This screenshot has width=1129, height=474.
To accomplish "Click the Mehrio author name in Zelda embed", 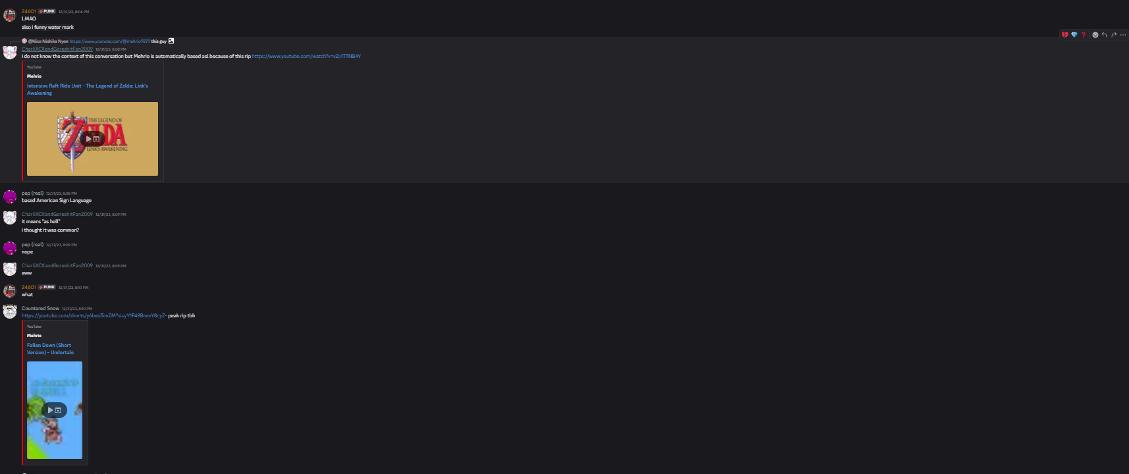I will tap(34, 76).
